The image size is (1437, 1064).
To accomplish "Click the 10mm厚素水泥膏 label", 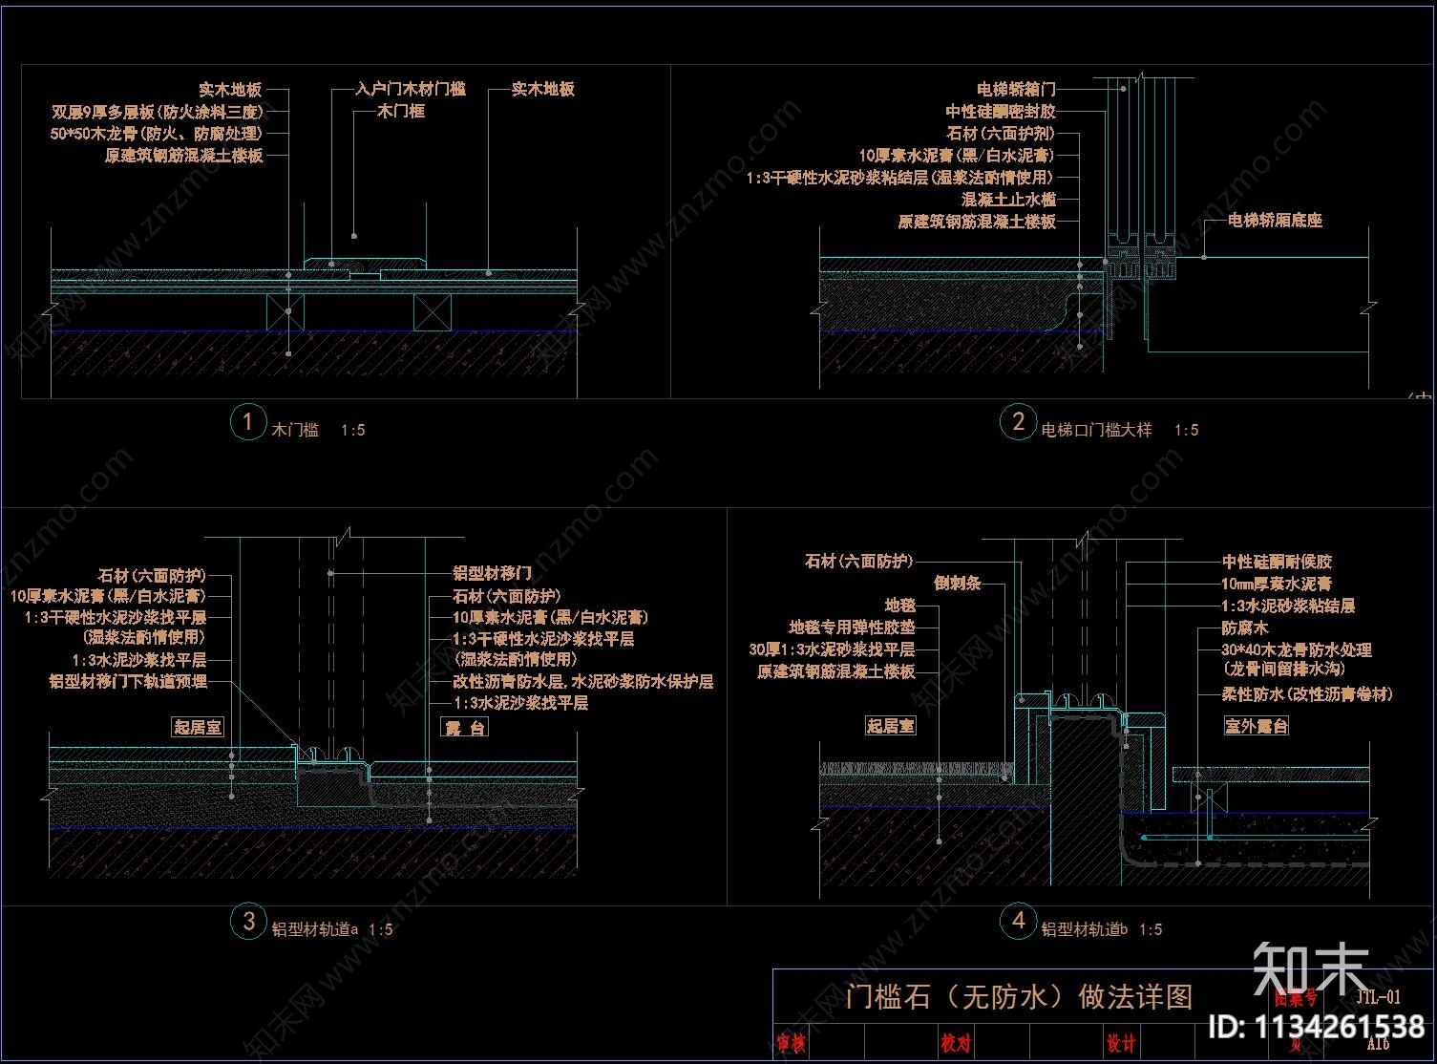I will (x=1278, y=584).
